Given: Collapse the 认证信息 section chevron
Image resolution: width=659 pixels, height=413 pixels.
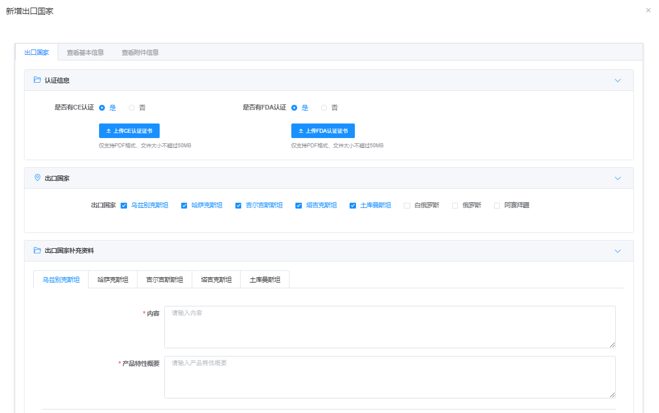Looking at the screenshot, I should pyautogui.click(x=618, y=80).
